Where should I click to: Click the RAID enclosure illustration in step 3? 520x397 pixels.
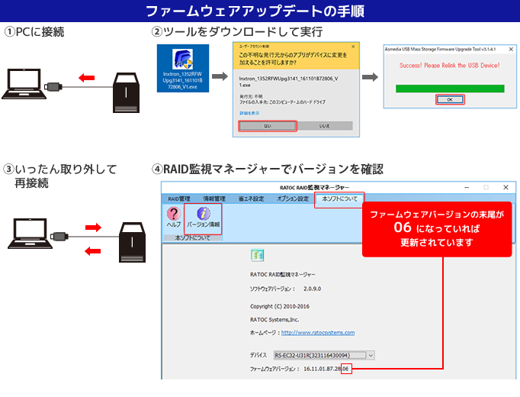tap(133, 242)
